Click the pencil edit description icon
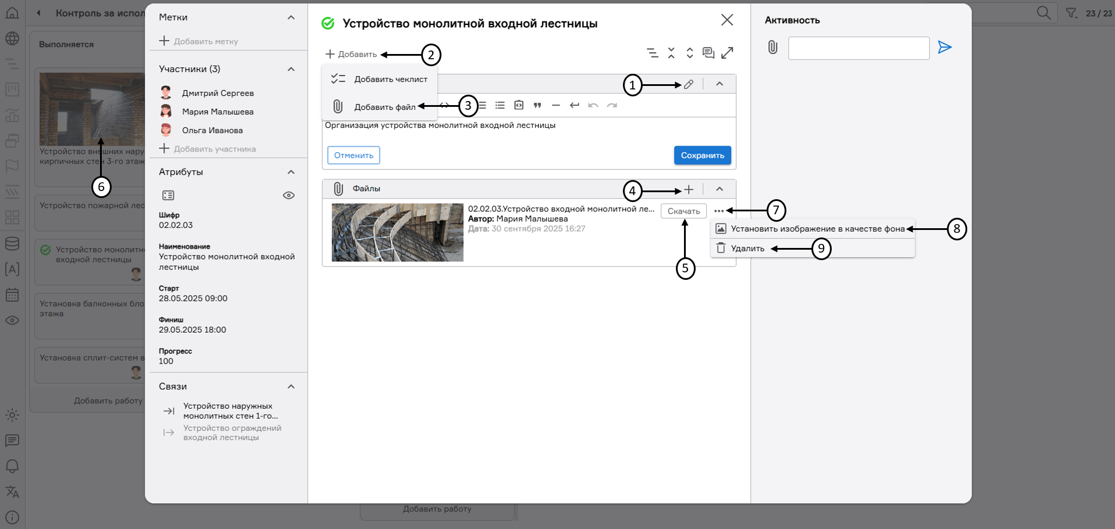Viewport: 1115px width, 529px height. pyautogui.click(x=689, y=84)
